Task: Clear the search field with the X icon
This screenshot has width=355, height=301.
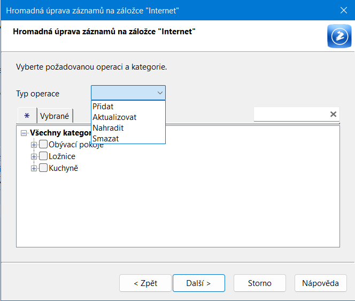Action: click(333, 114)
